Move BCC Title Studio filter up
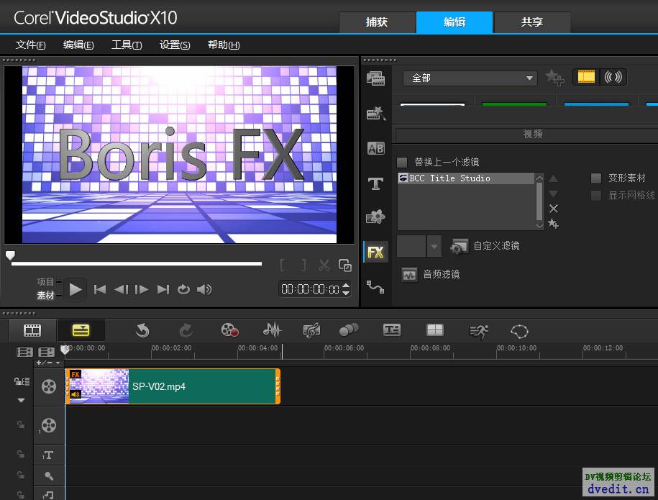This screenshot has height=500, width=658. (x=554, y=179)
